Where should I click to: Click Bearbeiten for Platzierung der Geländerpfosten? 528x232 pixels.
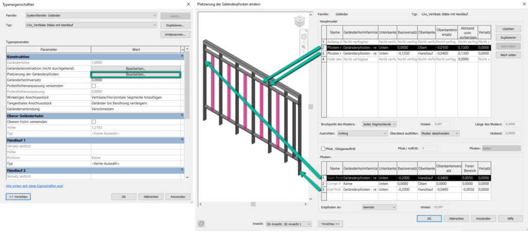(136, 74)
